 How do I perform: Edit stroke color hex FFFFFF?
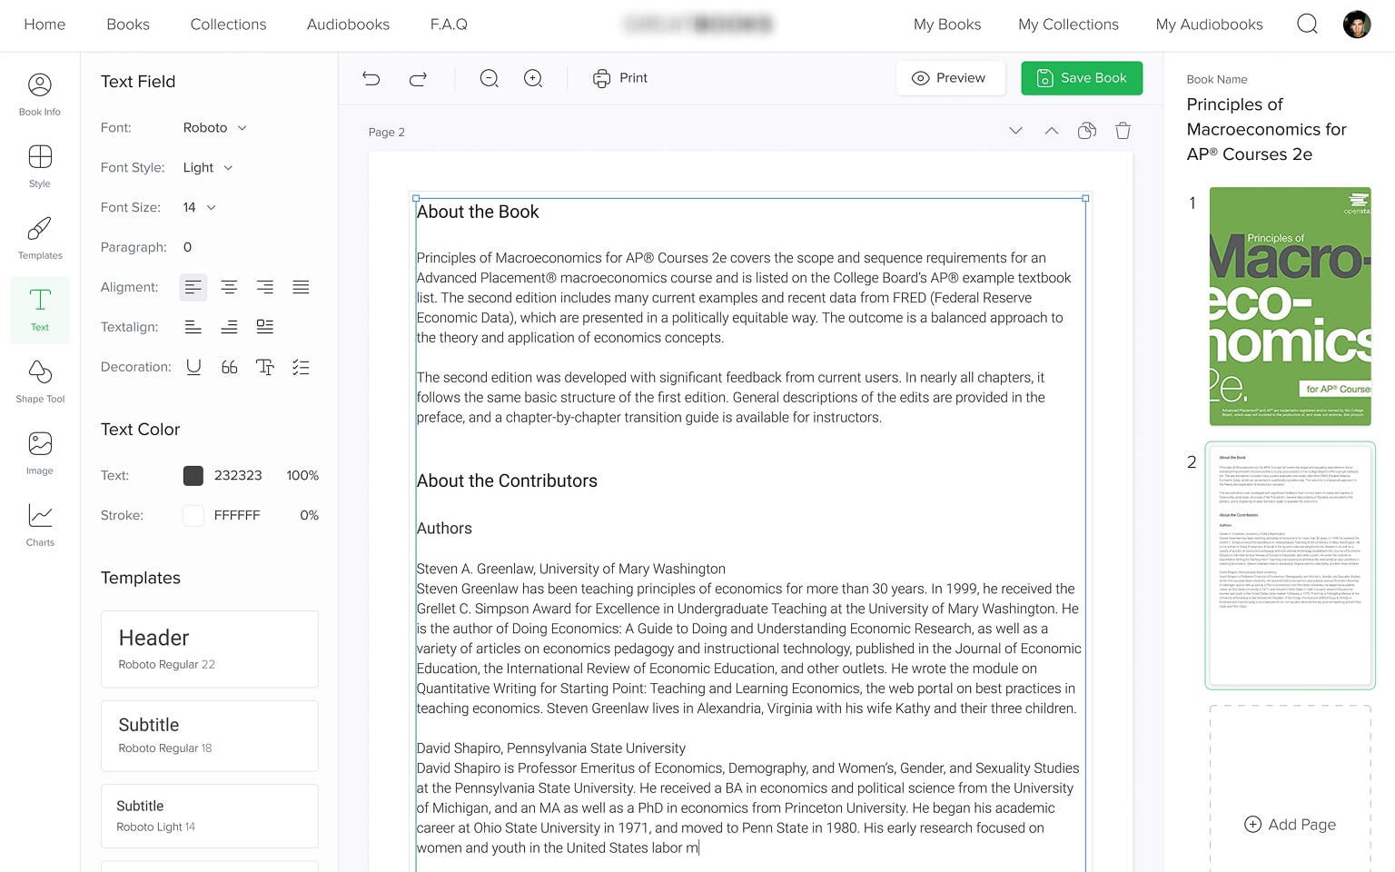coord(237,515)
